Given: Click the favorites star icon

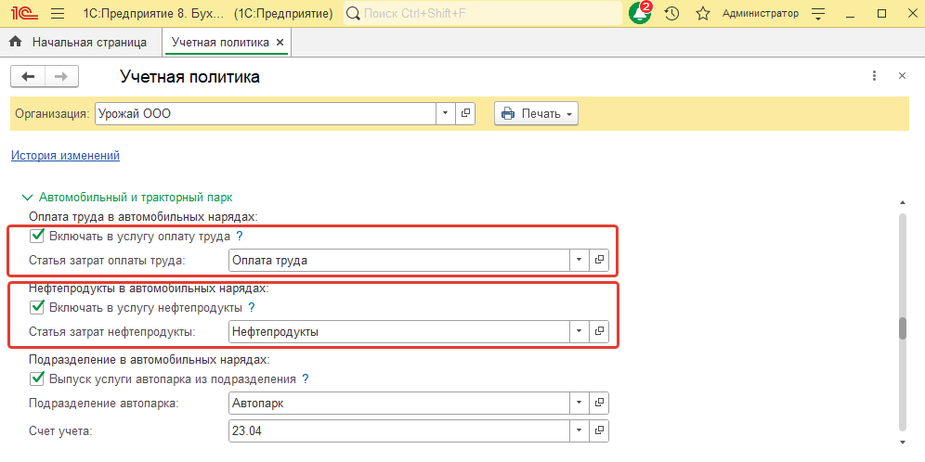Looking at the screenshot, I should (703, 14).
